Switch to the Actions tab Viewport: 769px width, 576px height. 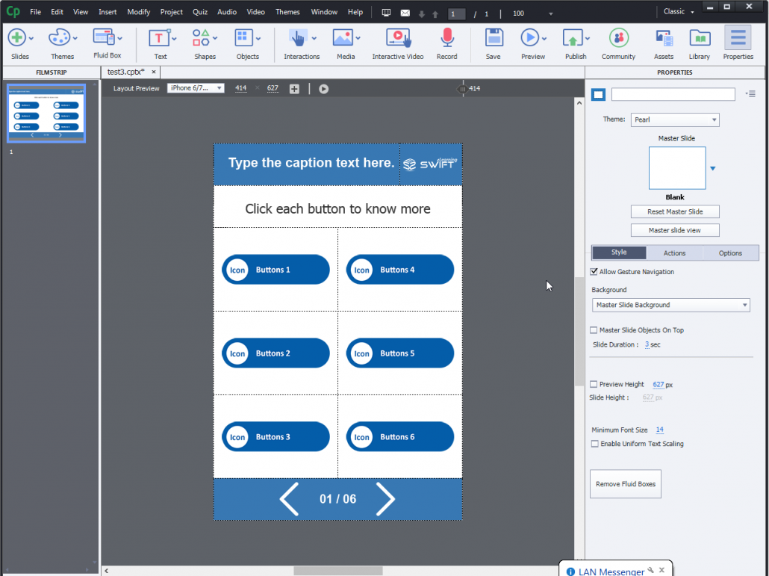pos(674,253)
